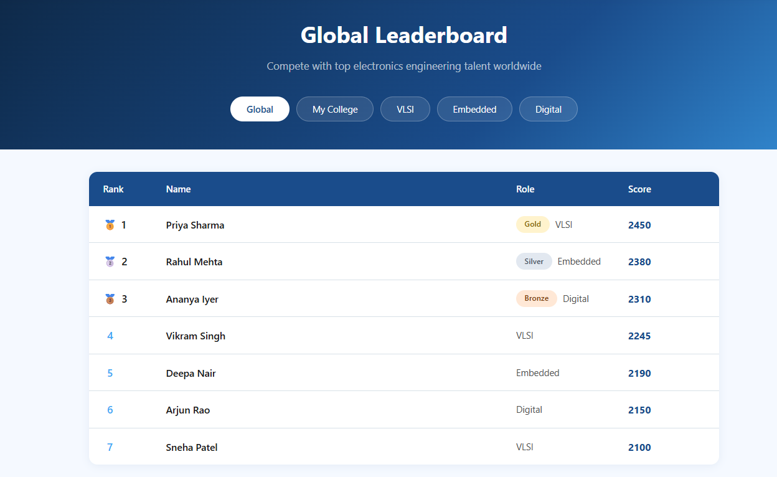Click the Global Leaderboard heading

[404, 35]
